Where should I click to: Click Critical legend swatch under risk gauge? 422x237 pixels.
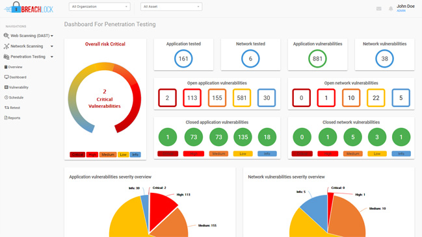tap(77, 155)
